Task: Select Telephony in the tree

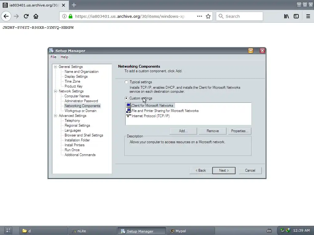Action: coord(72,121)
